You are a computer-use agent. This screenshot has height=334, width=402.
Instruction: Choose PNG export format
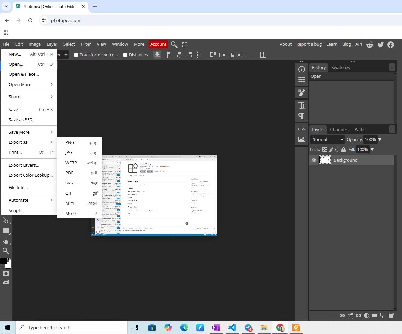(79, 142)
